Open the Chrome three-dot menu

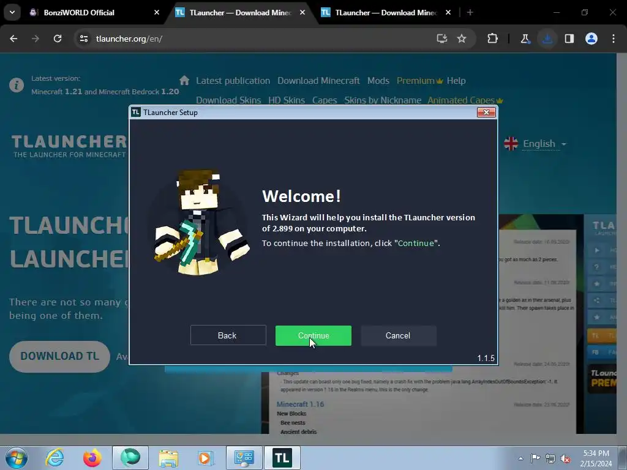point(614,39)
